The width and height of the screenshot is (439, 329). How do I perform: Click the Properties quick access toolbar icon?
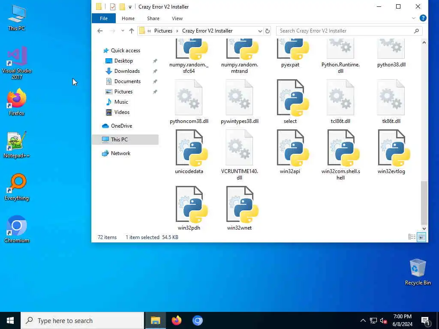(x=113, y=7)
